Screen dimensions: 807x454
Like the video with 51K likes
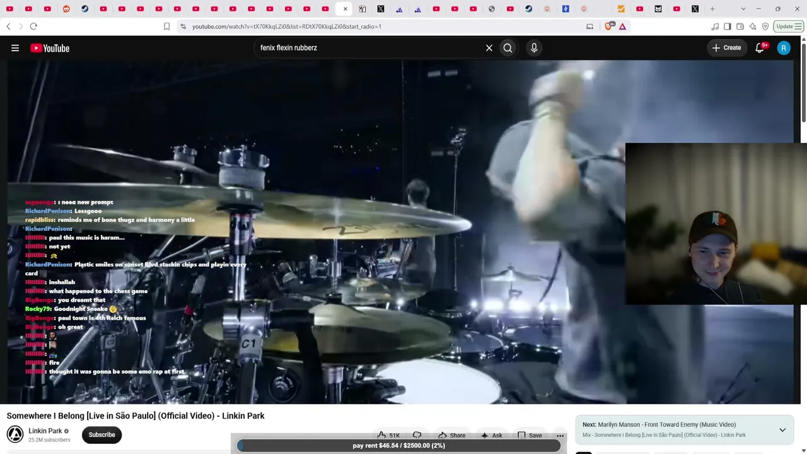(388, 435)
